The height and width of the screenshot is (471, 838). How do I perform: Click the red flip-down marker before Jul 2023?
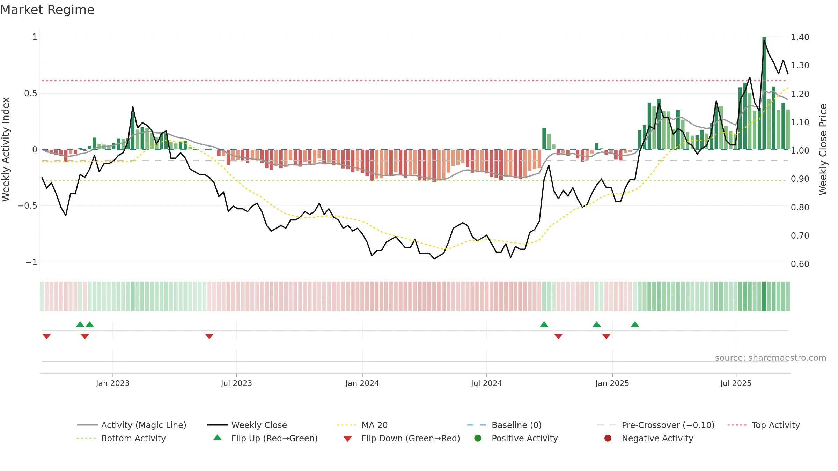[x=209, y=336]
